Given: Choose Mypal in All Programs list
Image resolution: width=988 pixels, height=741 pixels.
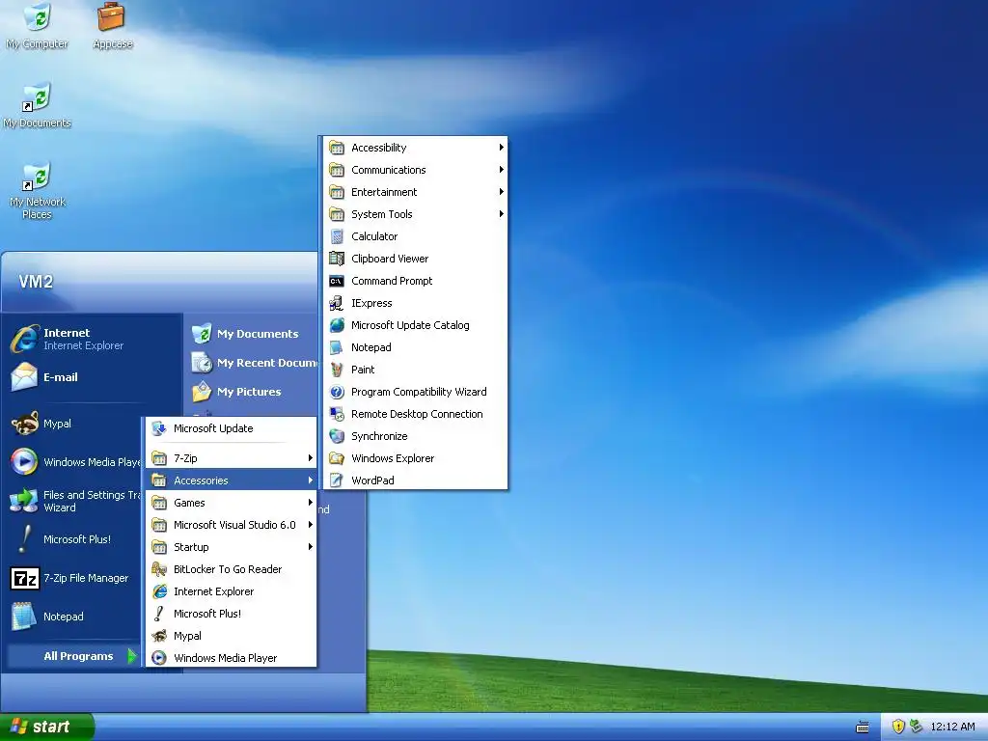Looking at the screenshot, I should tap(232, 636).
